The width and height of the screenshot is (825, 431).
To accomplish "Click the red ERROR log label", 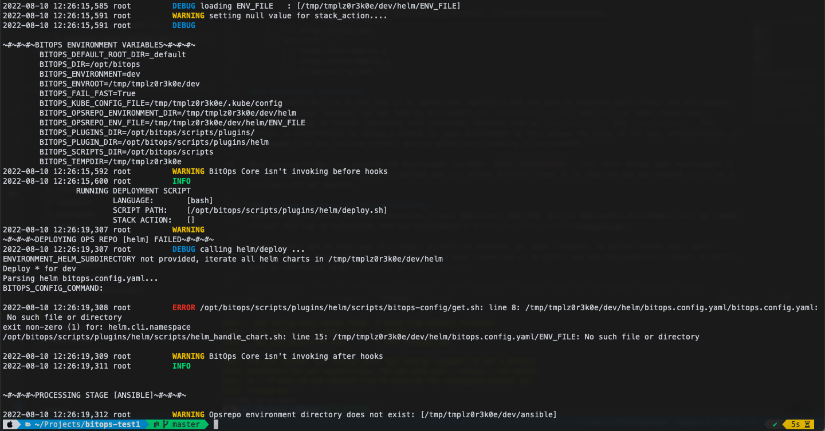I will click(184, 307).
